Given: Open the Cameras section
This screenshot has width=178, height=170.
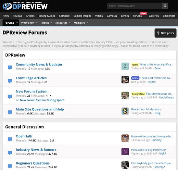Looking at the screenshot, I should pos(112,16).
